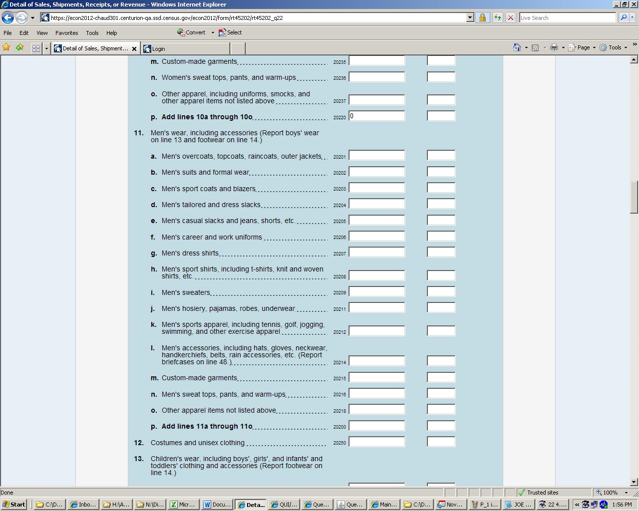
Task: Open the H:\A folder taskbar button
Action: 116,505
